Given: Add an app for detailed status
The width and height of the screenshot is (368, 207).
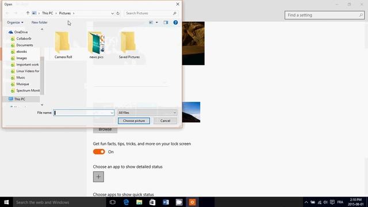Looking at the screenshot, I should pyautogui.click(x=98, y=177).
